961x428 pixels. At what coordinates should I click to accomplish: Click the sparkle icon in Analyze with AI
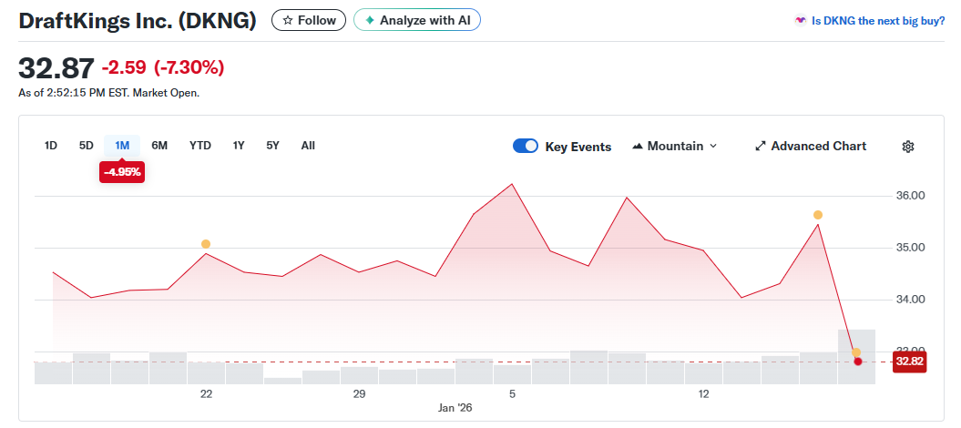click(x=370, y=20)
